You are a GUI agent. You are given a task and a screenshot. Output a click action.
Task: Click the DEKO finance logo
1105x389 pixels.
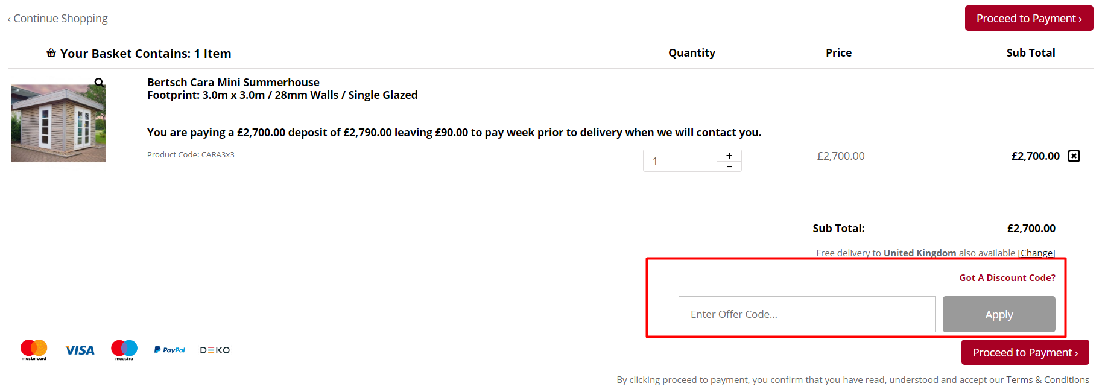click(x=215, y=350)
